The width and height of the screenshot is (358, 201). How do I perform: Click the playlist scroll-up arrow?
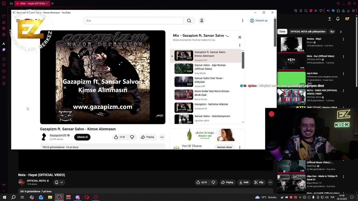(x=243, y=51)
